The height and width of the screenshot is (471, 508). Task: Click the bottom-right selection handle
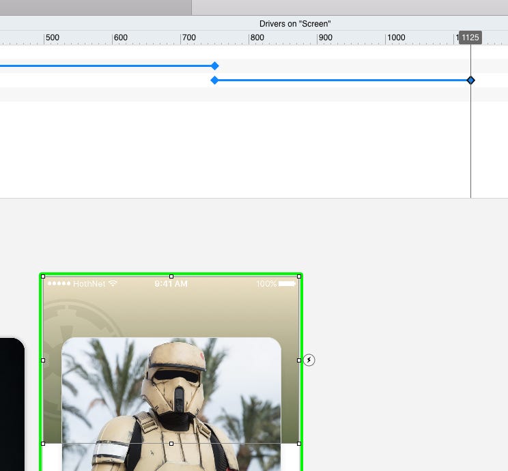(299, 444)
